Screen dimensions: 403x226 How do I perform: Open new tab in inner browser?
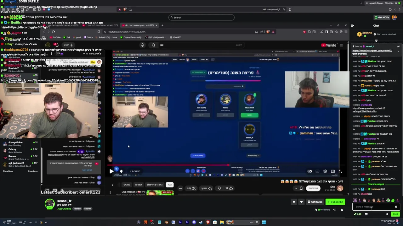coord(162,25)
